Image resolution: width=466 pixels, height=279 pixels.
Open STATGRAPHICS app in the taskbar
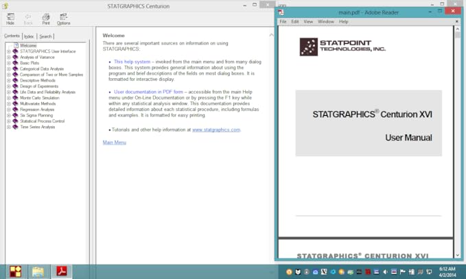pos(16,271)
